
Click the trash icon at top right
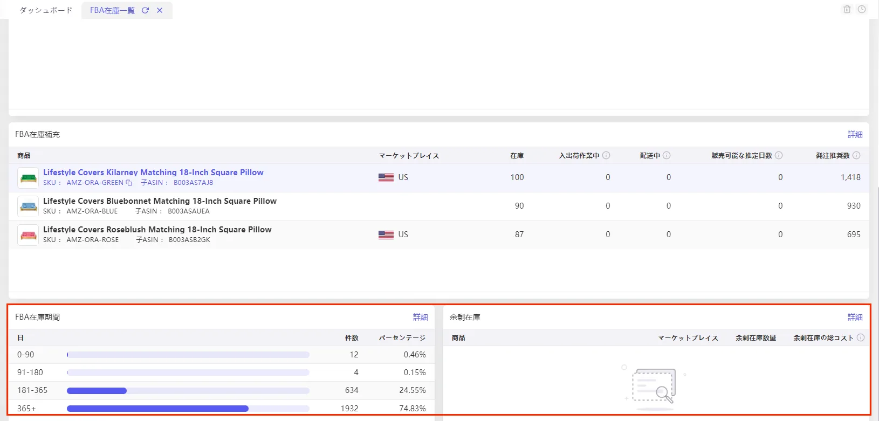[847, 9]
